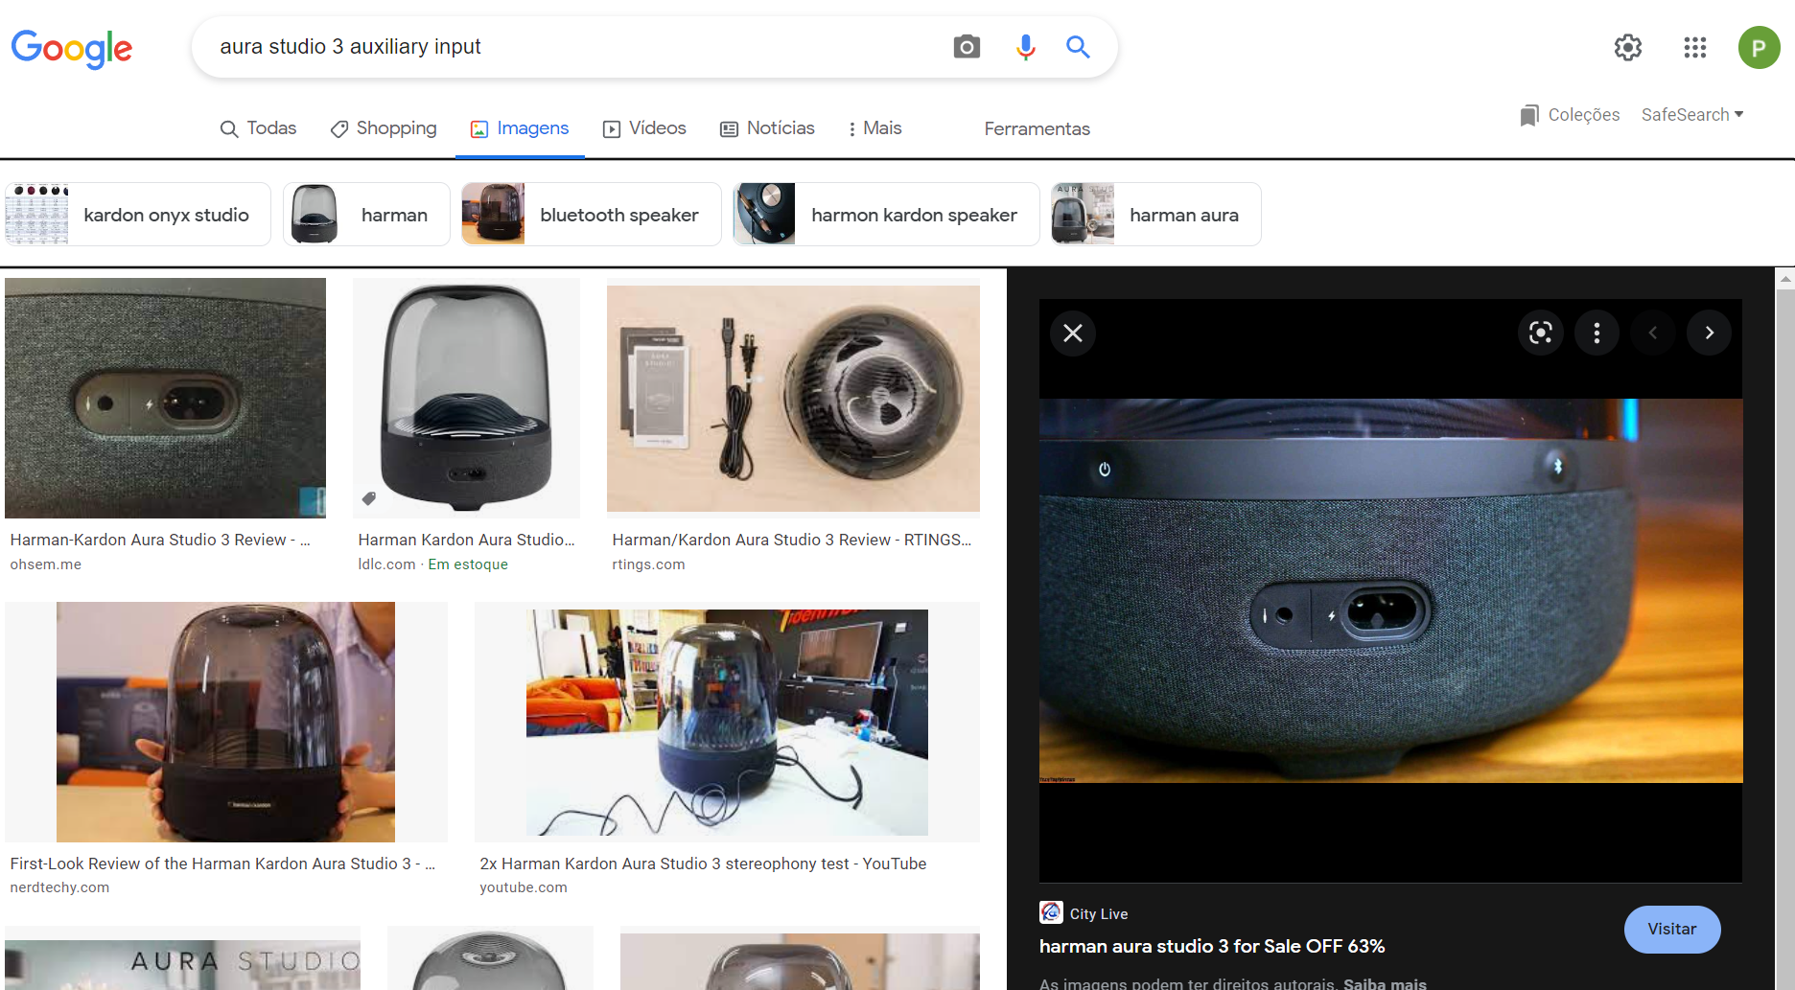The width and height of the screenshot is (1795, 990).
Task: Click the Google logo
Action: point(72,48)
